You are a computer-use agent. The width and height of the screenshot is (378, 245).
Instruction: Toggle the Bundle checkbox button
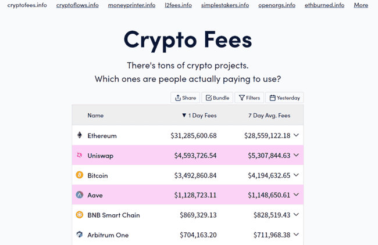(x=217, y=98)
